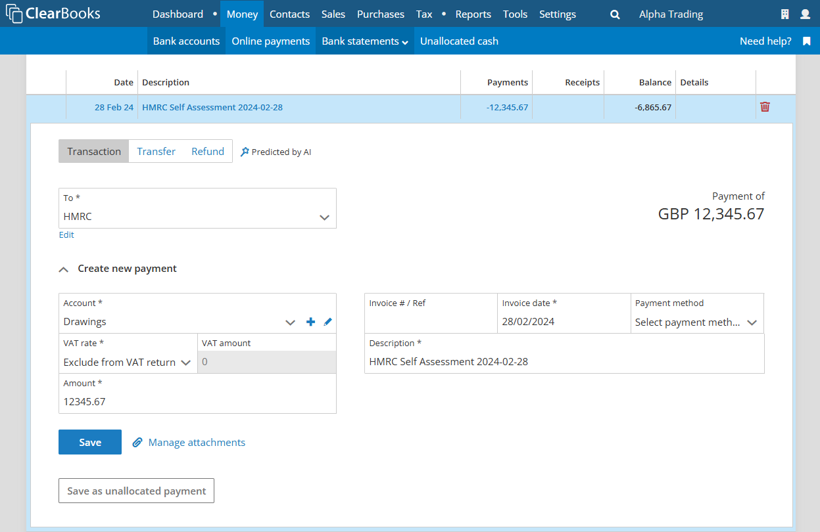Click the Amount field showing 12345.67
This screenshot has width=820, height=532.
pos(197,393)
